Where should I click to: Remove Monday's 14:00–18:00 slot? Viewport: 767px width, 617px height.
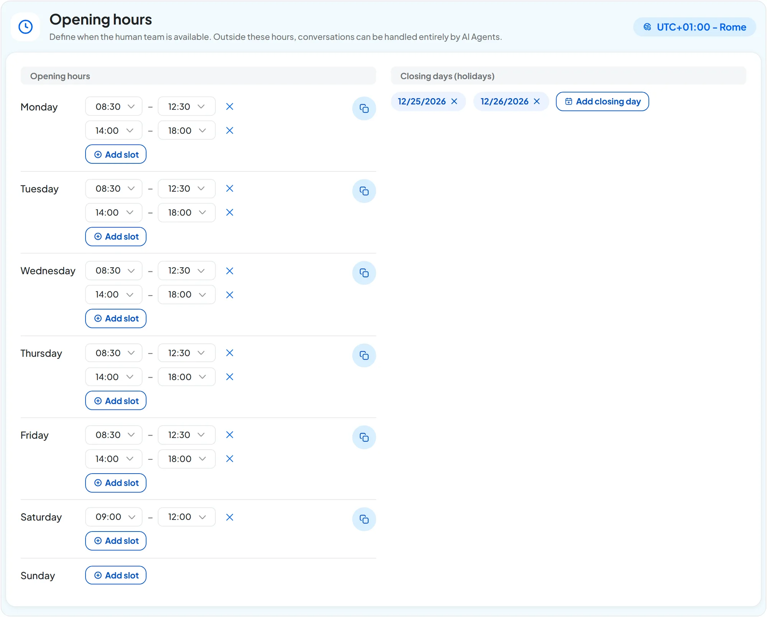point(230,131)
